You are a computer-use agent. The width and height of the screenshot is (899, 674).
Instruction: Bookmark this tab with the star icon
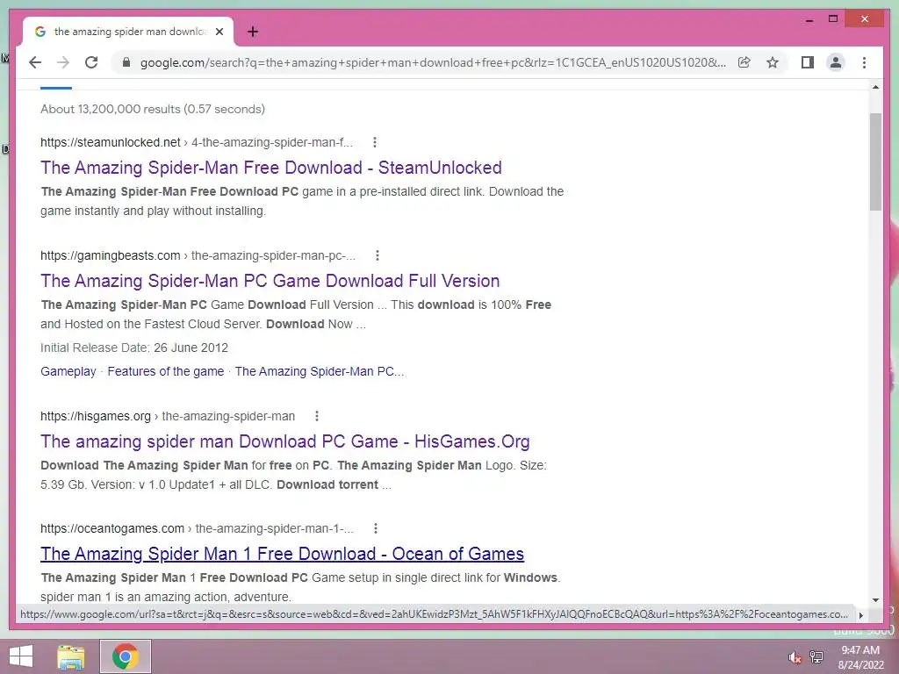coord(773,62)
